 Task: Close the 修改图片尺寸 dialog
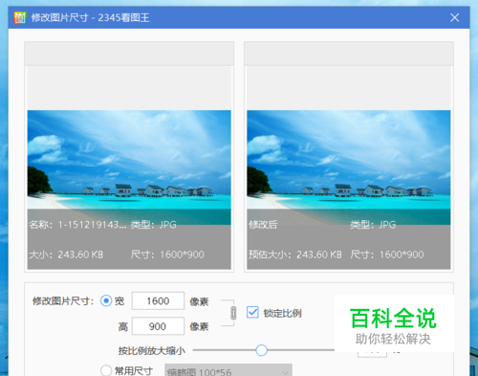[x=455, y=17]
